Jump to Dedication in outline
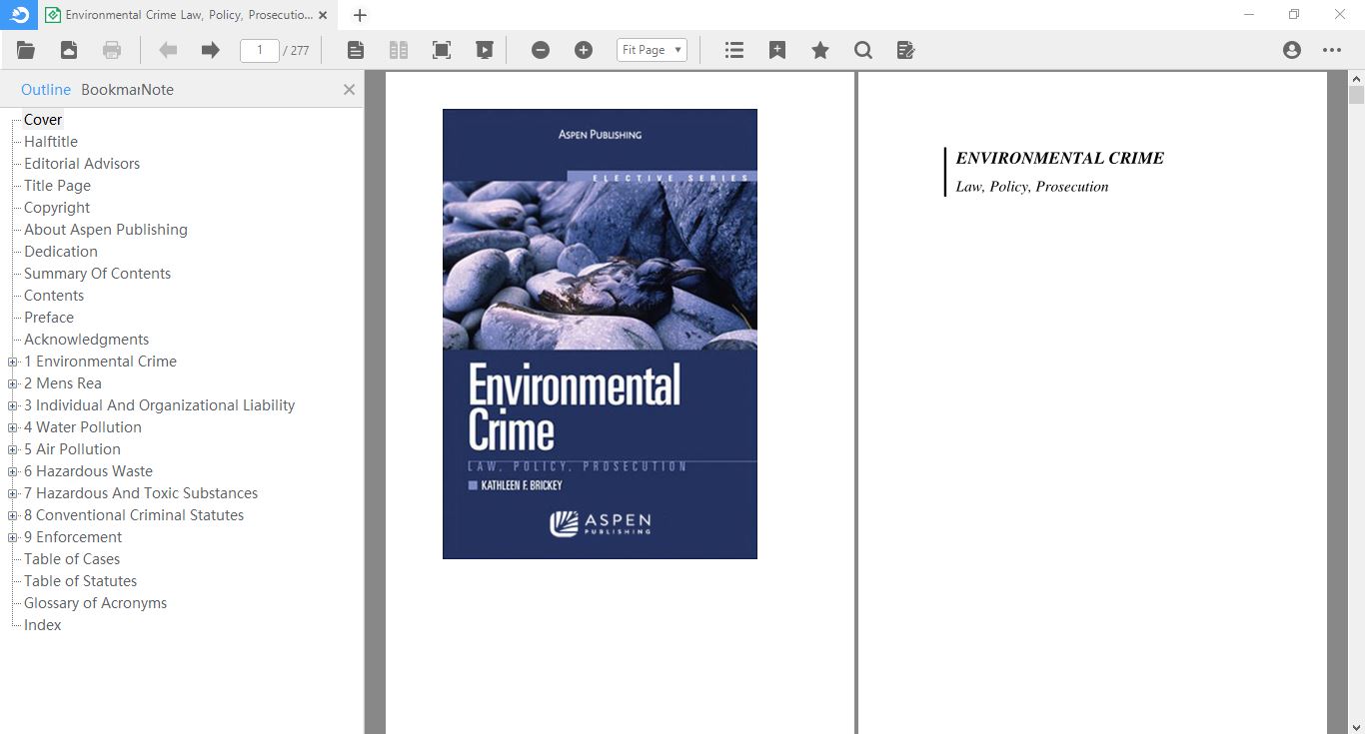This screenshot has width=1365, height=734. pos(61,252)
